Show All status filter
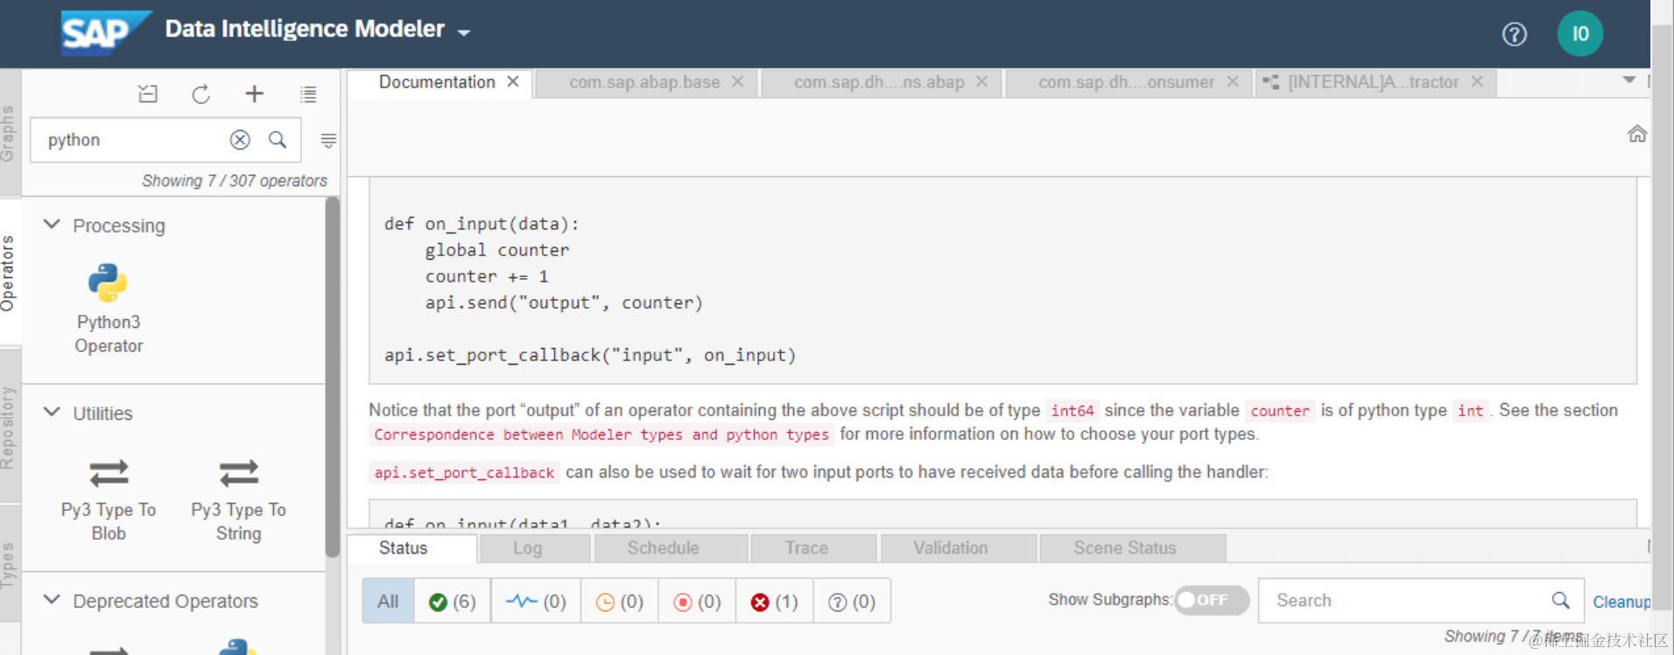1674x655 pixels. pyautogui.click(x=388, y=601)
